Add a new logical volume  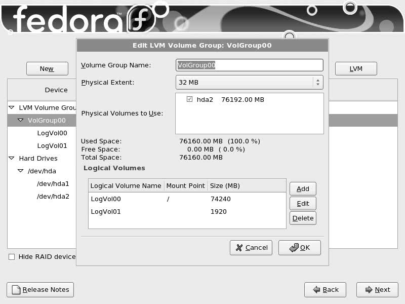tap(303, 189)
